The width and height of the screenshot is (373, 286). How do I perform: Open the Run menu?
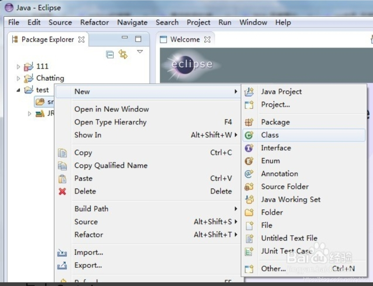click(225, 22)
